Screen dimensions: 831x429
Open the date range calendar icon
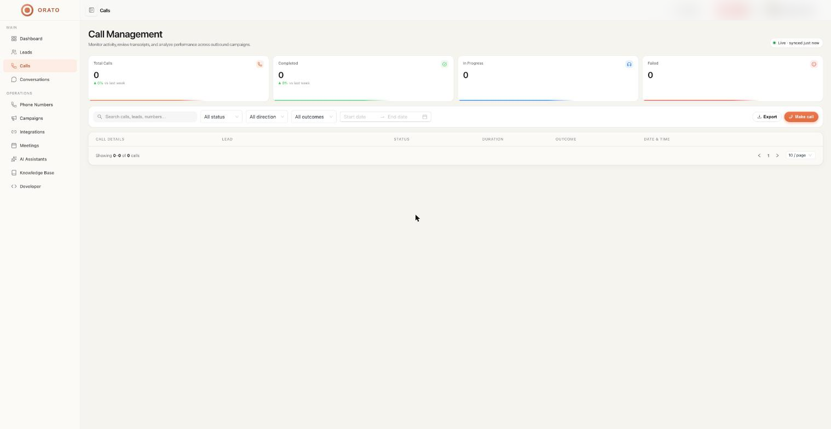click(x=424, y=117)
